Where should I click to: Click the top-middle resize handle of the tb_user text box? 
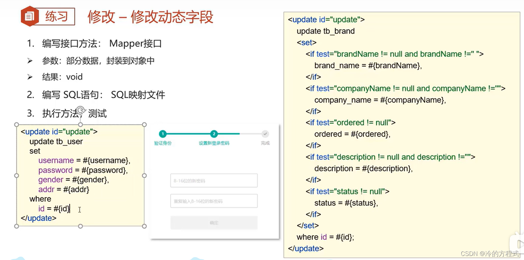click(x=80, y=125)
